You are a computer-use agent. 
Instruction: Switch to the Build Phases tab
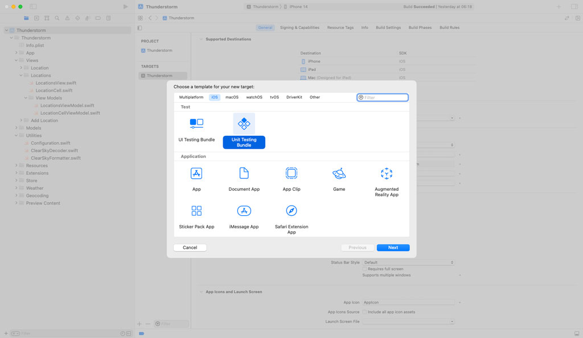420,27
